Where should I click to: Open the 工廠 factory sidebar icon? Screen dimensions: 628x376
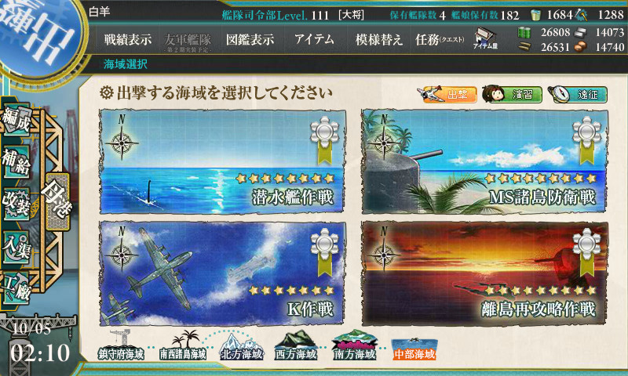tap(16, 287)
